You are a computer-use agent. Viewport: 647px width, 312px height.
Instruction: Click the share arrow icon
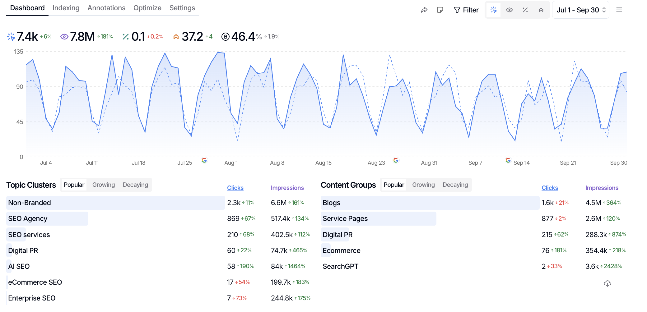[424, 10]
